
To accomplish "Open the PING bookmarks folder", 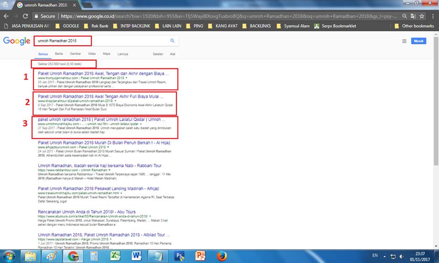I will 195,26.
